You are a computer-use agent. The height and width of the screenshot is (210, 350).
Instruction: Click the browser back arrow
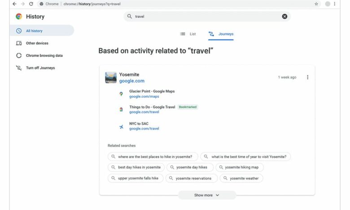tap(14, 4)
